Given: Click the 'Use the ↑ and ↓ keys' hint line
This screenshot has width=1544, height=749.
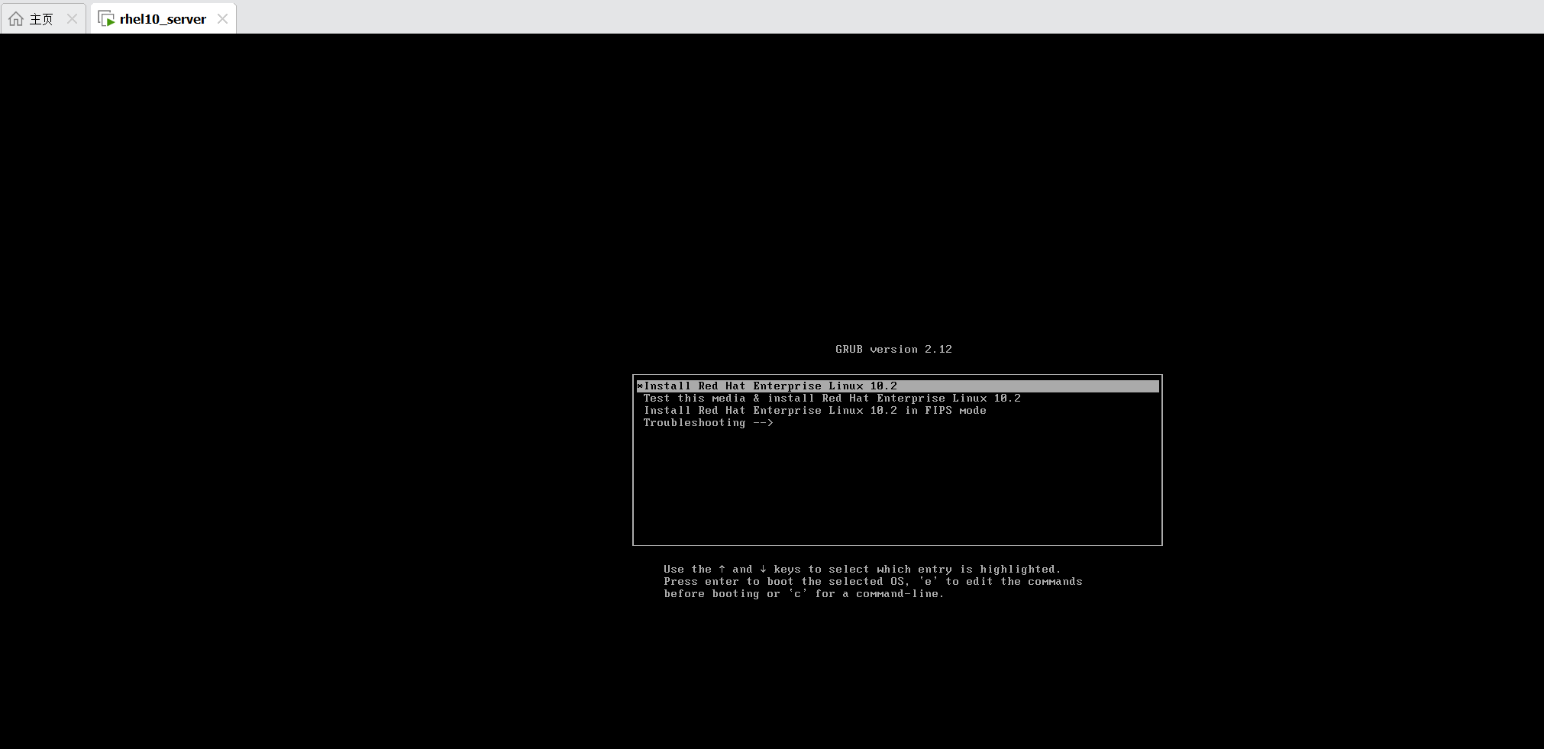Looking at the screenshot, I should tap(862, 570).
